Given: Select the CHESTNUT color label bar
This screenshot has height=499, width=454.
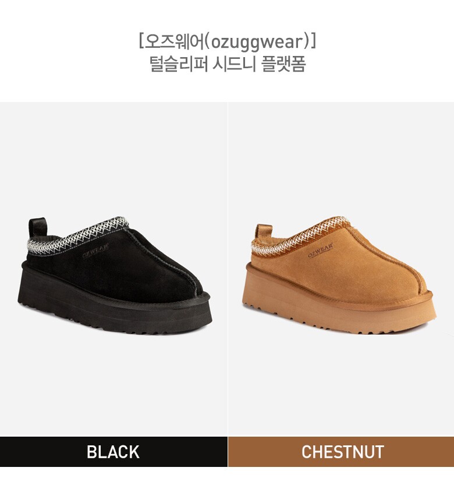Looking at the screenshot, I should coord(341,452).
